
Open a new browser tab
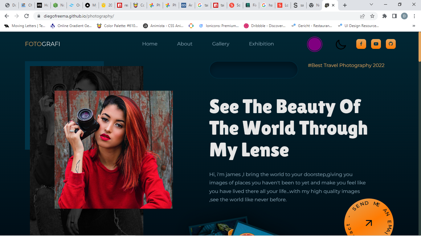tap(345, 5)
